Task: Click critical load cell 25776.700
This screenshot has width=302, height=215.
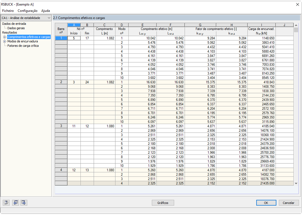Action: tap(262, 157)
